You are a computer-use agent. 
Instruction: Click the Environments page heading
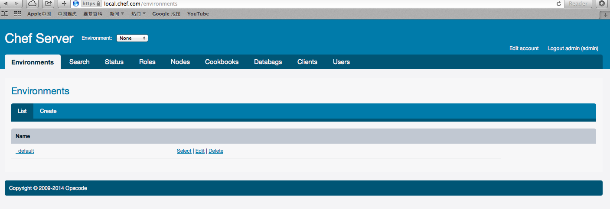[x=40, y=91]
